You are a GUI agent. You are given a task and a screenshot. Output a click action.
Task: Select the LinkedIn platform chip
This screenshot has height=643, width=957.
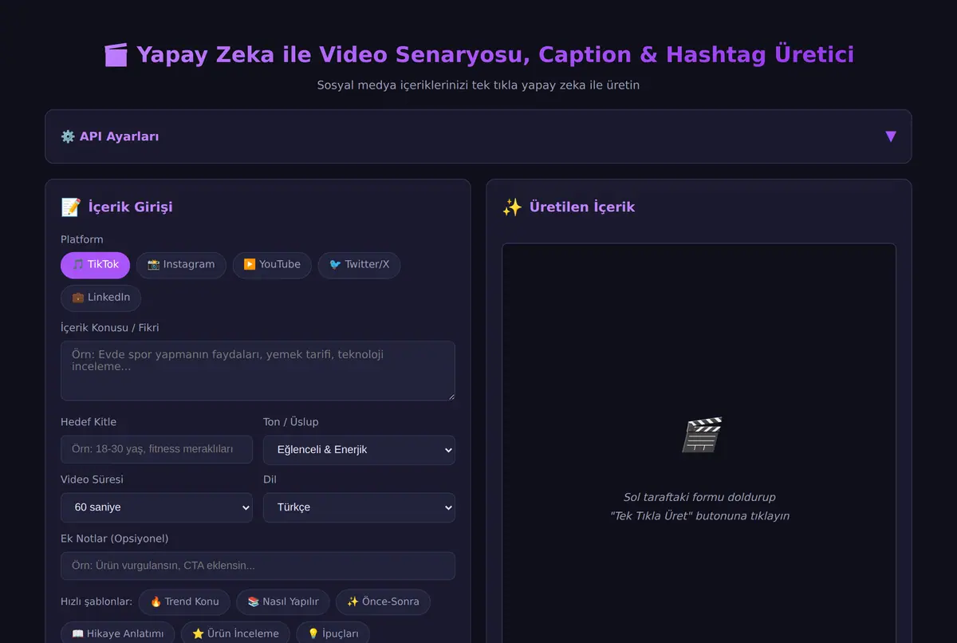(100, 298)
